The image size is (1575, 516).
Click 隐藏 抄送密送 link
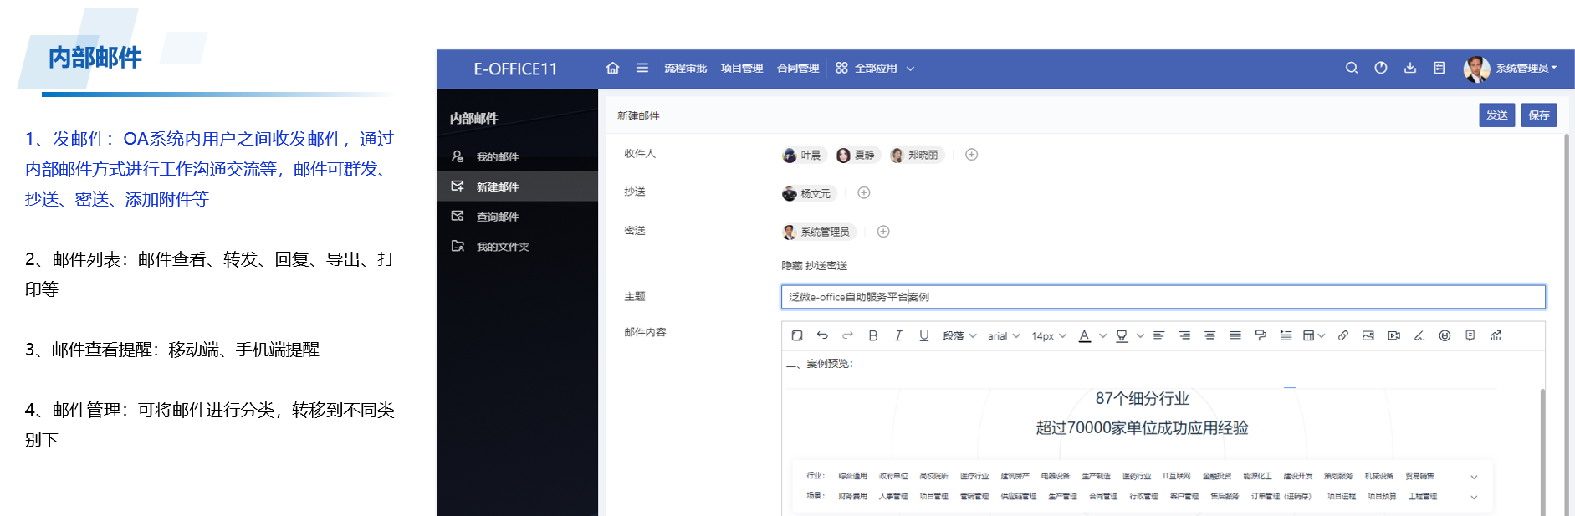[x=815, y=266]
